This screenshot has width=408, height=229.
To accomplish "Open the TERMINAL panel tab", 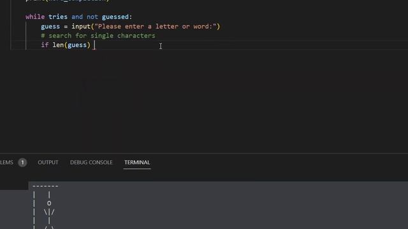I will click(x=137, y=162).
